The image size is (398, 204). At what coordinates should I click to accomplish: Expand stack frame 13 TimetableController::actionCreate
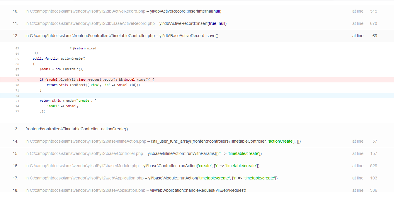click(197, 129)
